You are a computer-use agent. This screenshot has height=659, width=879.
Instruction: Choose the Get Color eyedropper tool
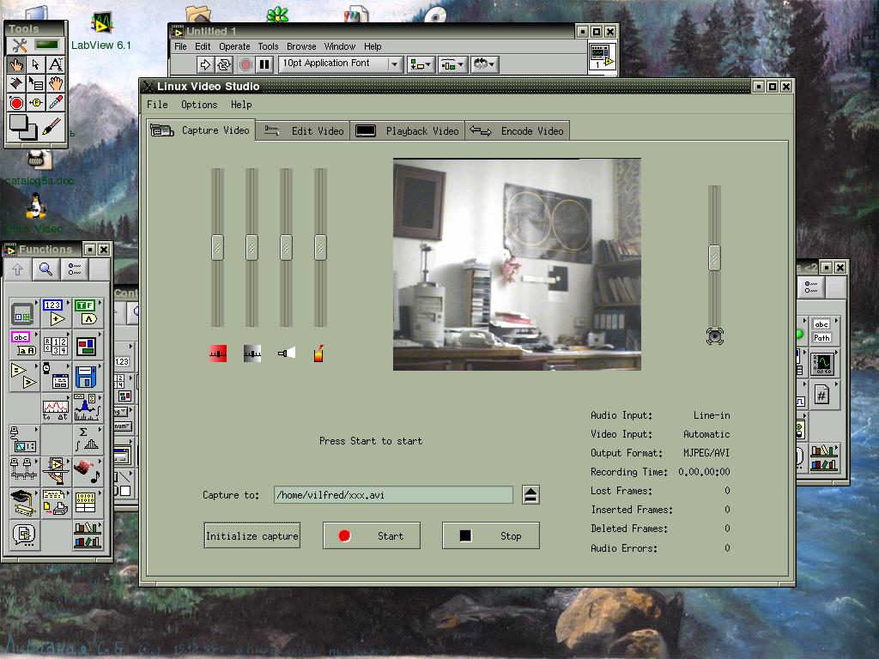pos(56,103)
